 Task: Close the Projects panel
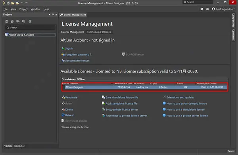tap(56, 15)
